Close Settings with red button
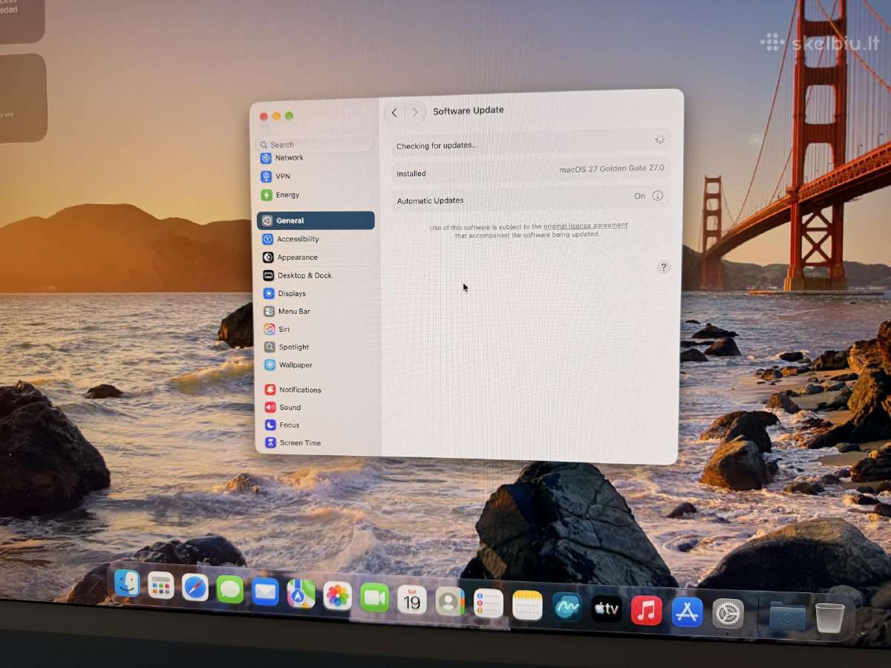 pyautogui.click(x=264, y=117)
